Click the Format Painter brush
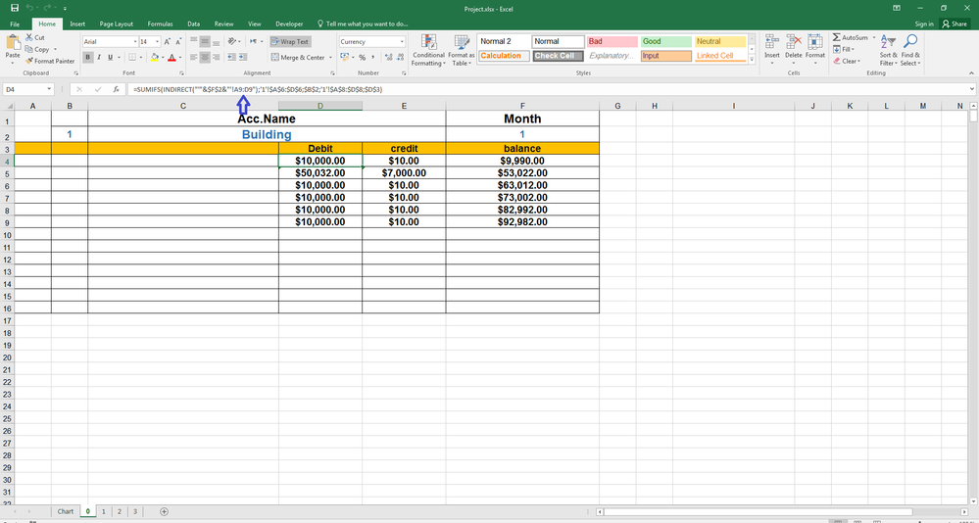Image resolution: width=979 pixels, height=523 pixels. [28, 61]
